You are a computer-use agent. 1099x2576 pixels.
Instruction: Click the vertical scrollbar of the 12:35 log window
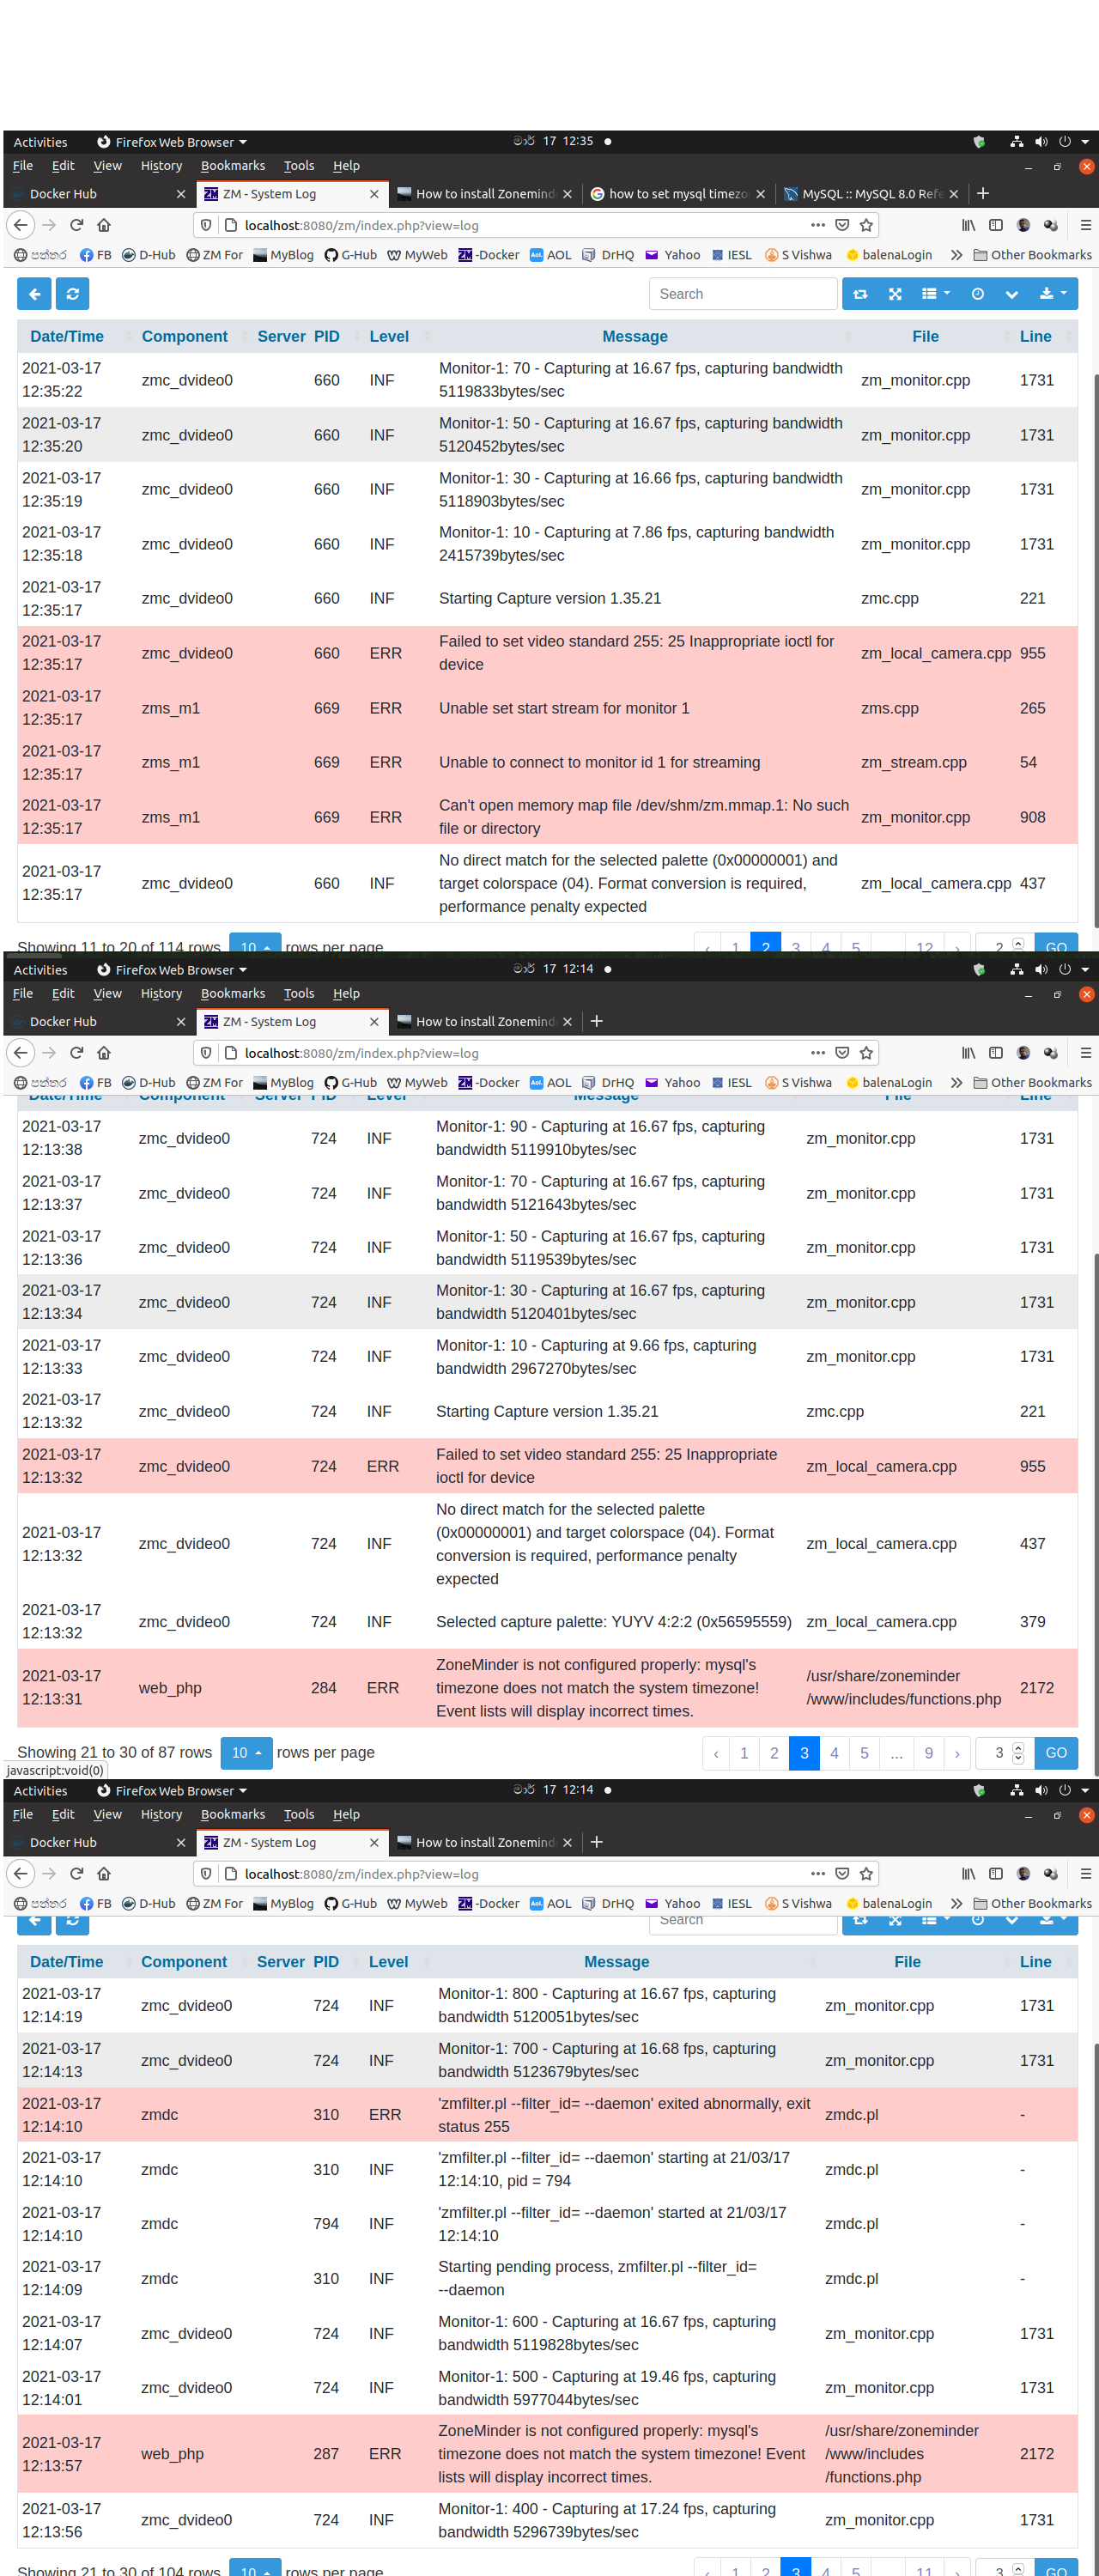click(x=1095, y=650)
